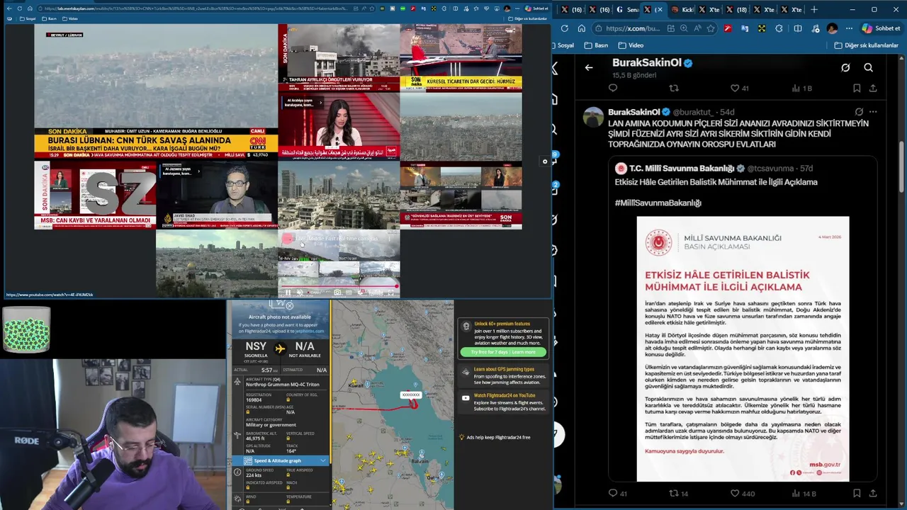Open the Basın bookmarks folder in left browser
Image resolution: width=907 pixels, height=510 pixels.
click(50, 18)
